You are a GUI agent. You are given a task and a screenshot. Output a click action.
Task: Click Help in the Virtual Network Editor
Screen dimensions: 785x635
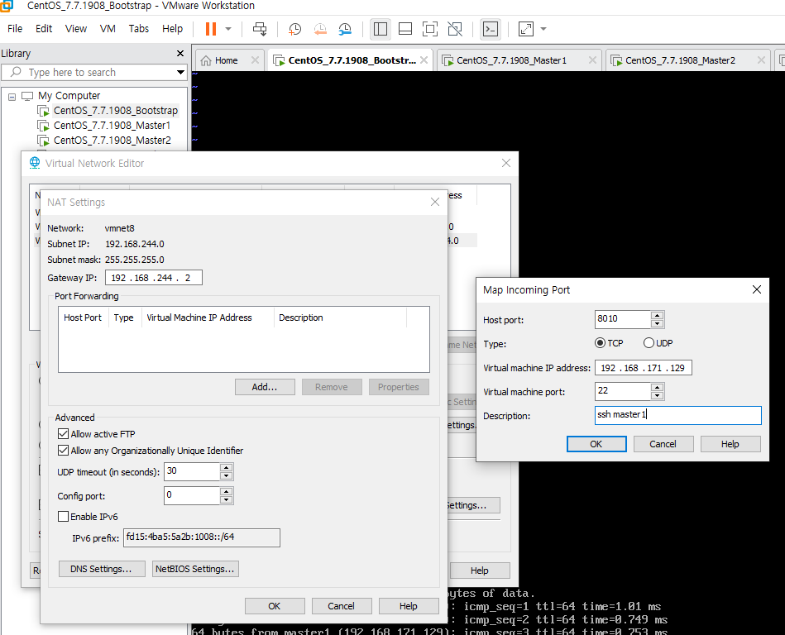pyautogui.click(x=480, y=571)
